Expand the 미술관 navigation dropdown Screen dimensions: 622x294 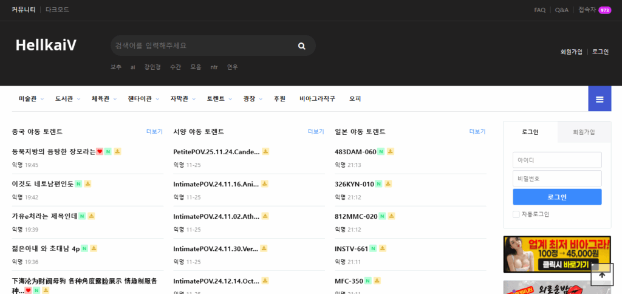point(31,98)
